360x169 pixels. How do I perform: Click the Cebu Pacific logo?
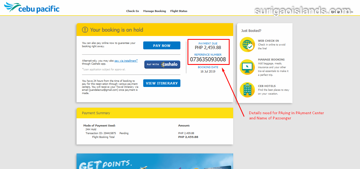[x=32, y=8]
